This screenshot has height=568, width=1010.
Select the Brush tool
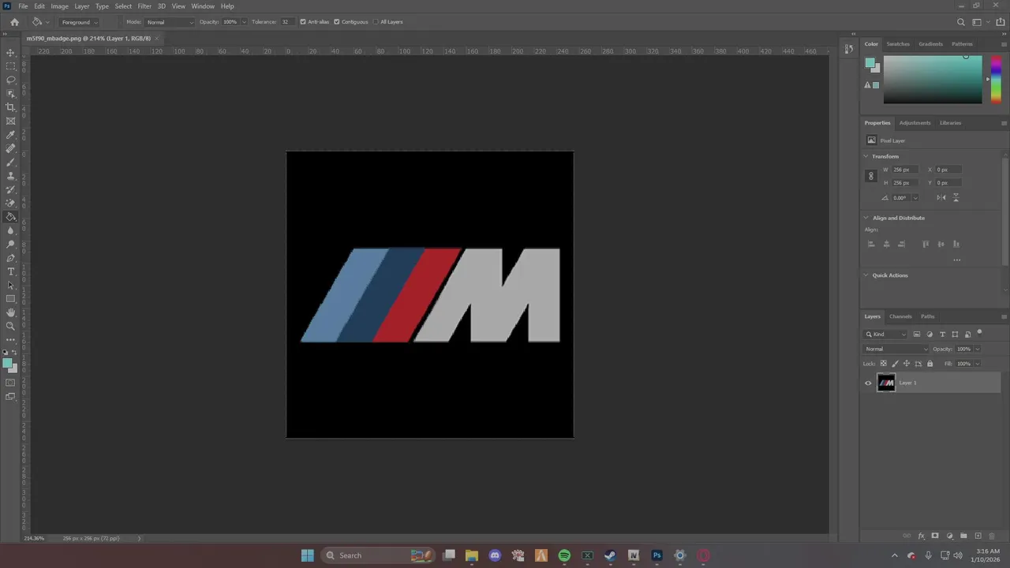tap(10, 162)
